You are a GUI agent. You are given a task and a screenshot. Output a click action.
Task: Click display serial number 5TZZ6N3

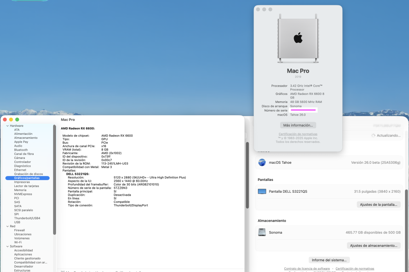coord(121,188)
